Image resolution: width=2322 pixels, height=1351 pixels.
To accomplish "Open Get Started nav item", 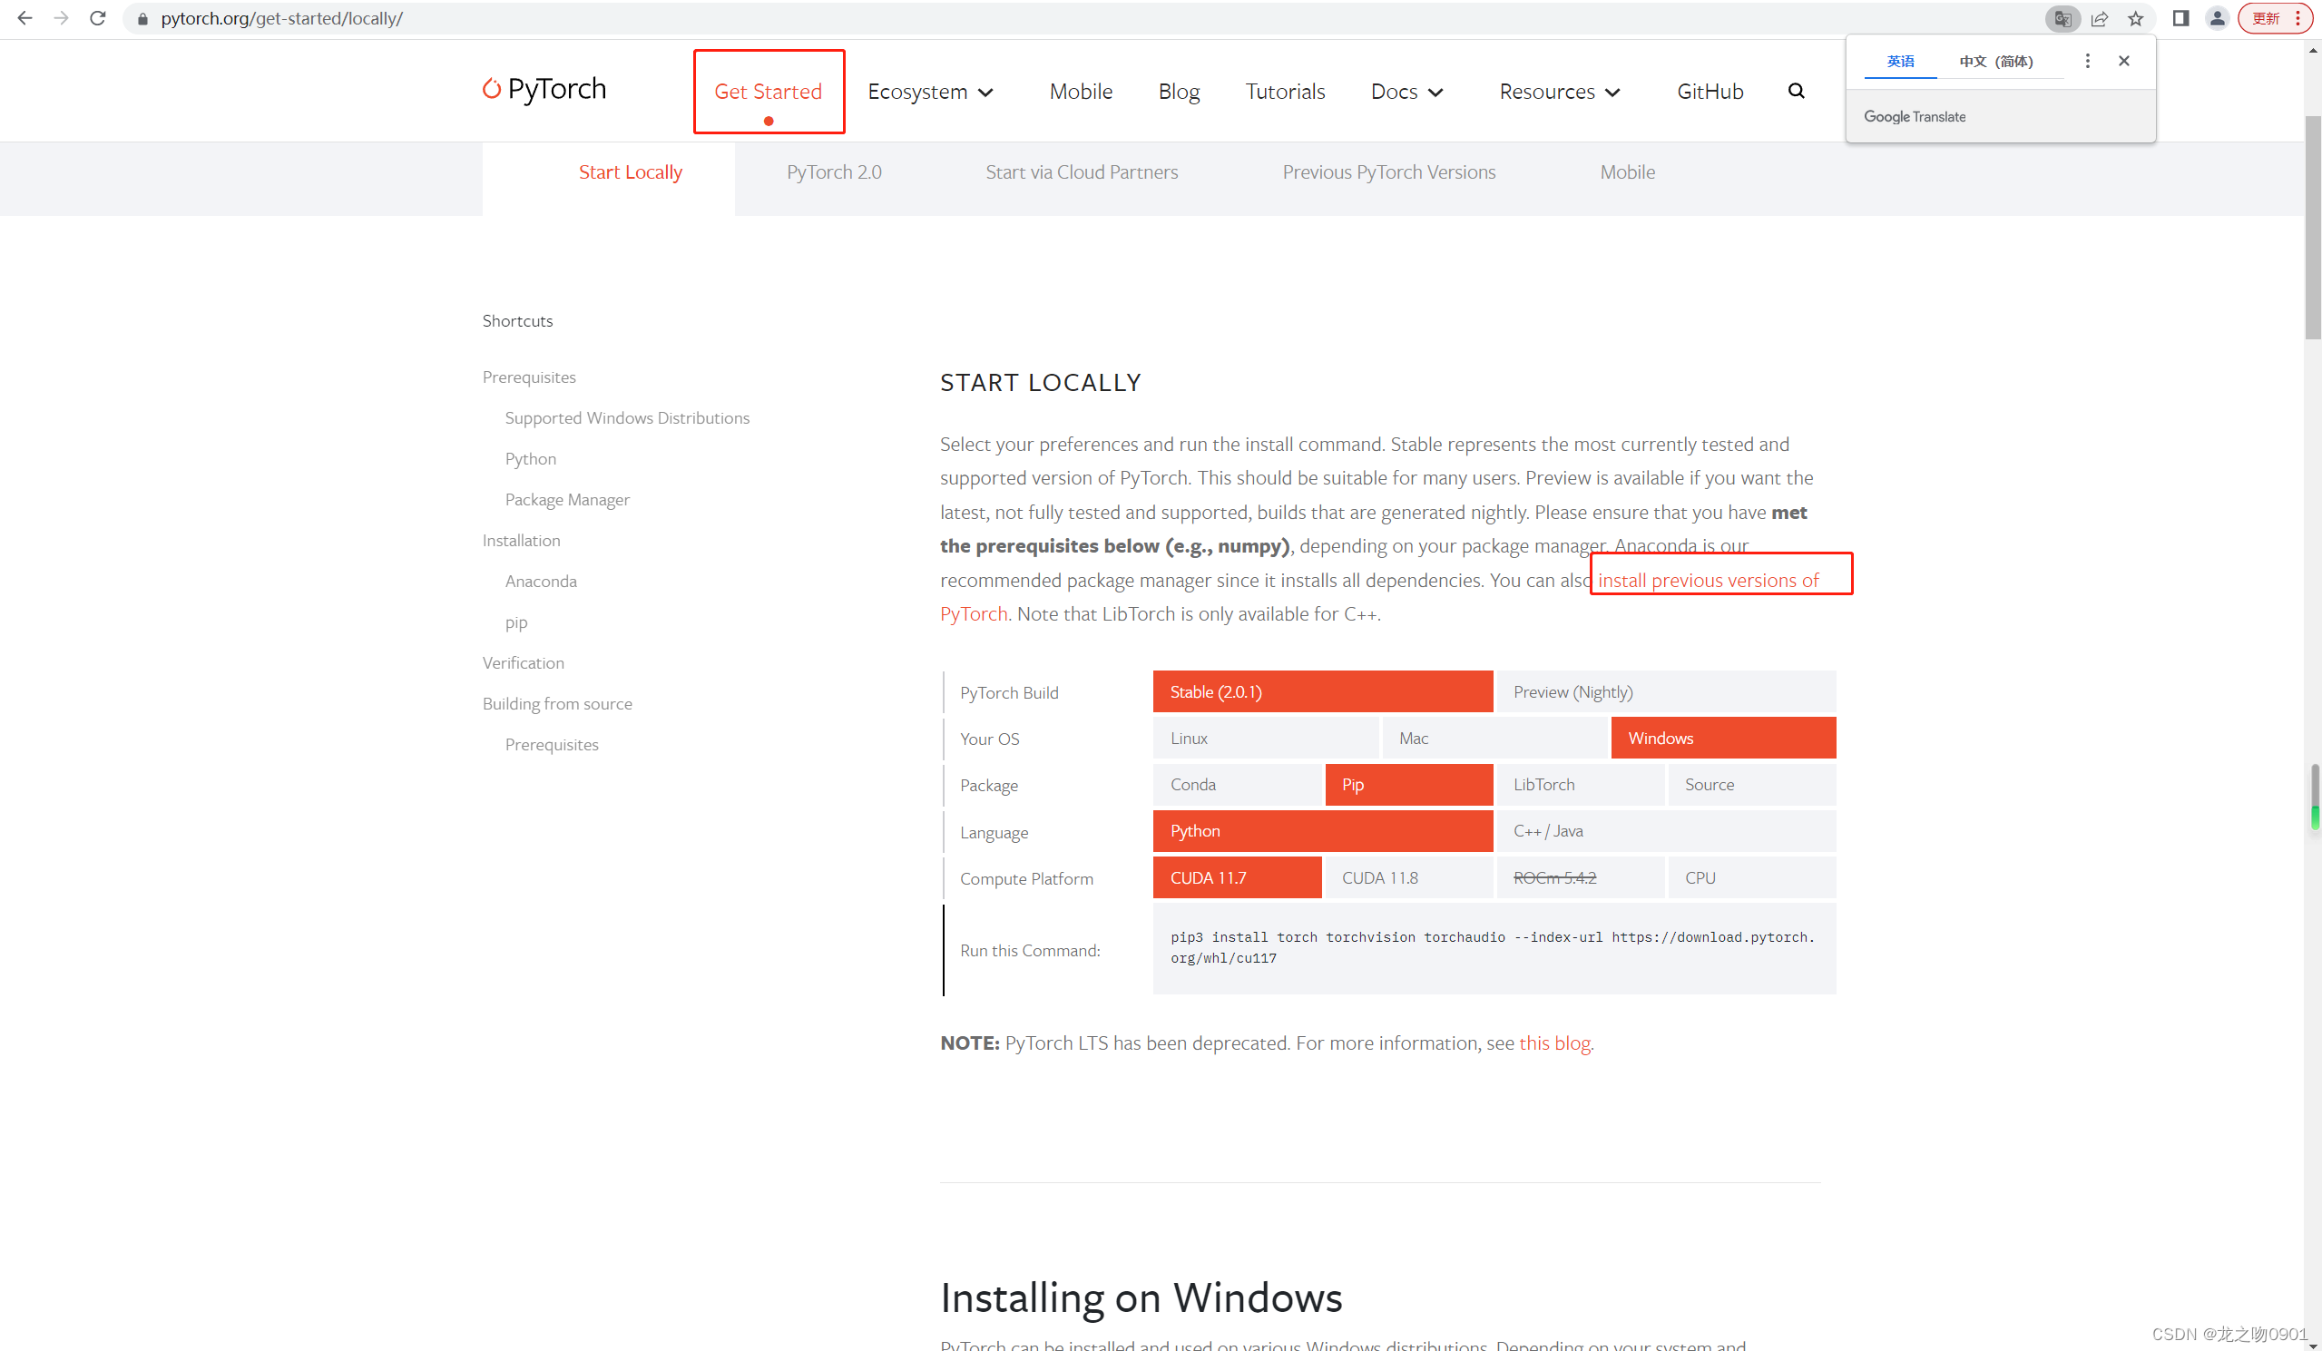I will (768, 92).
